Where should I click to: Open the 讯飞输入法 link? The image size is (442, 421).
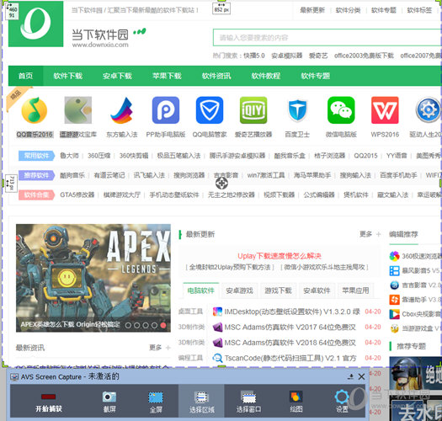[149, 175]
